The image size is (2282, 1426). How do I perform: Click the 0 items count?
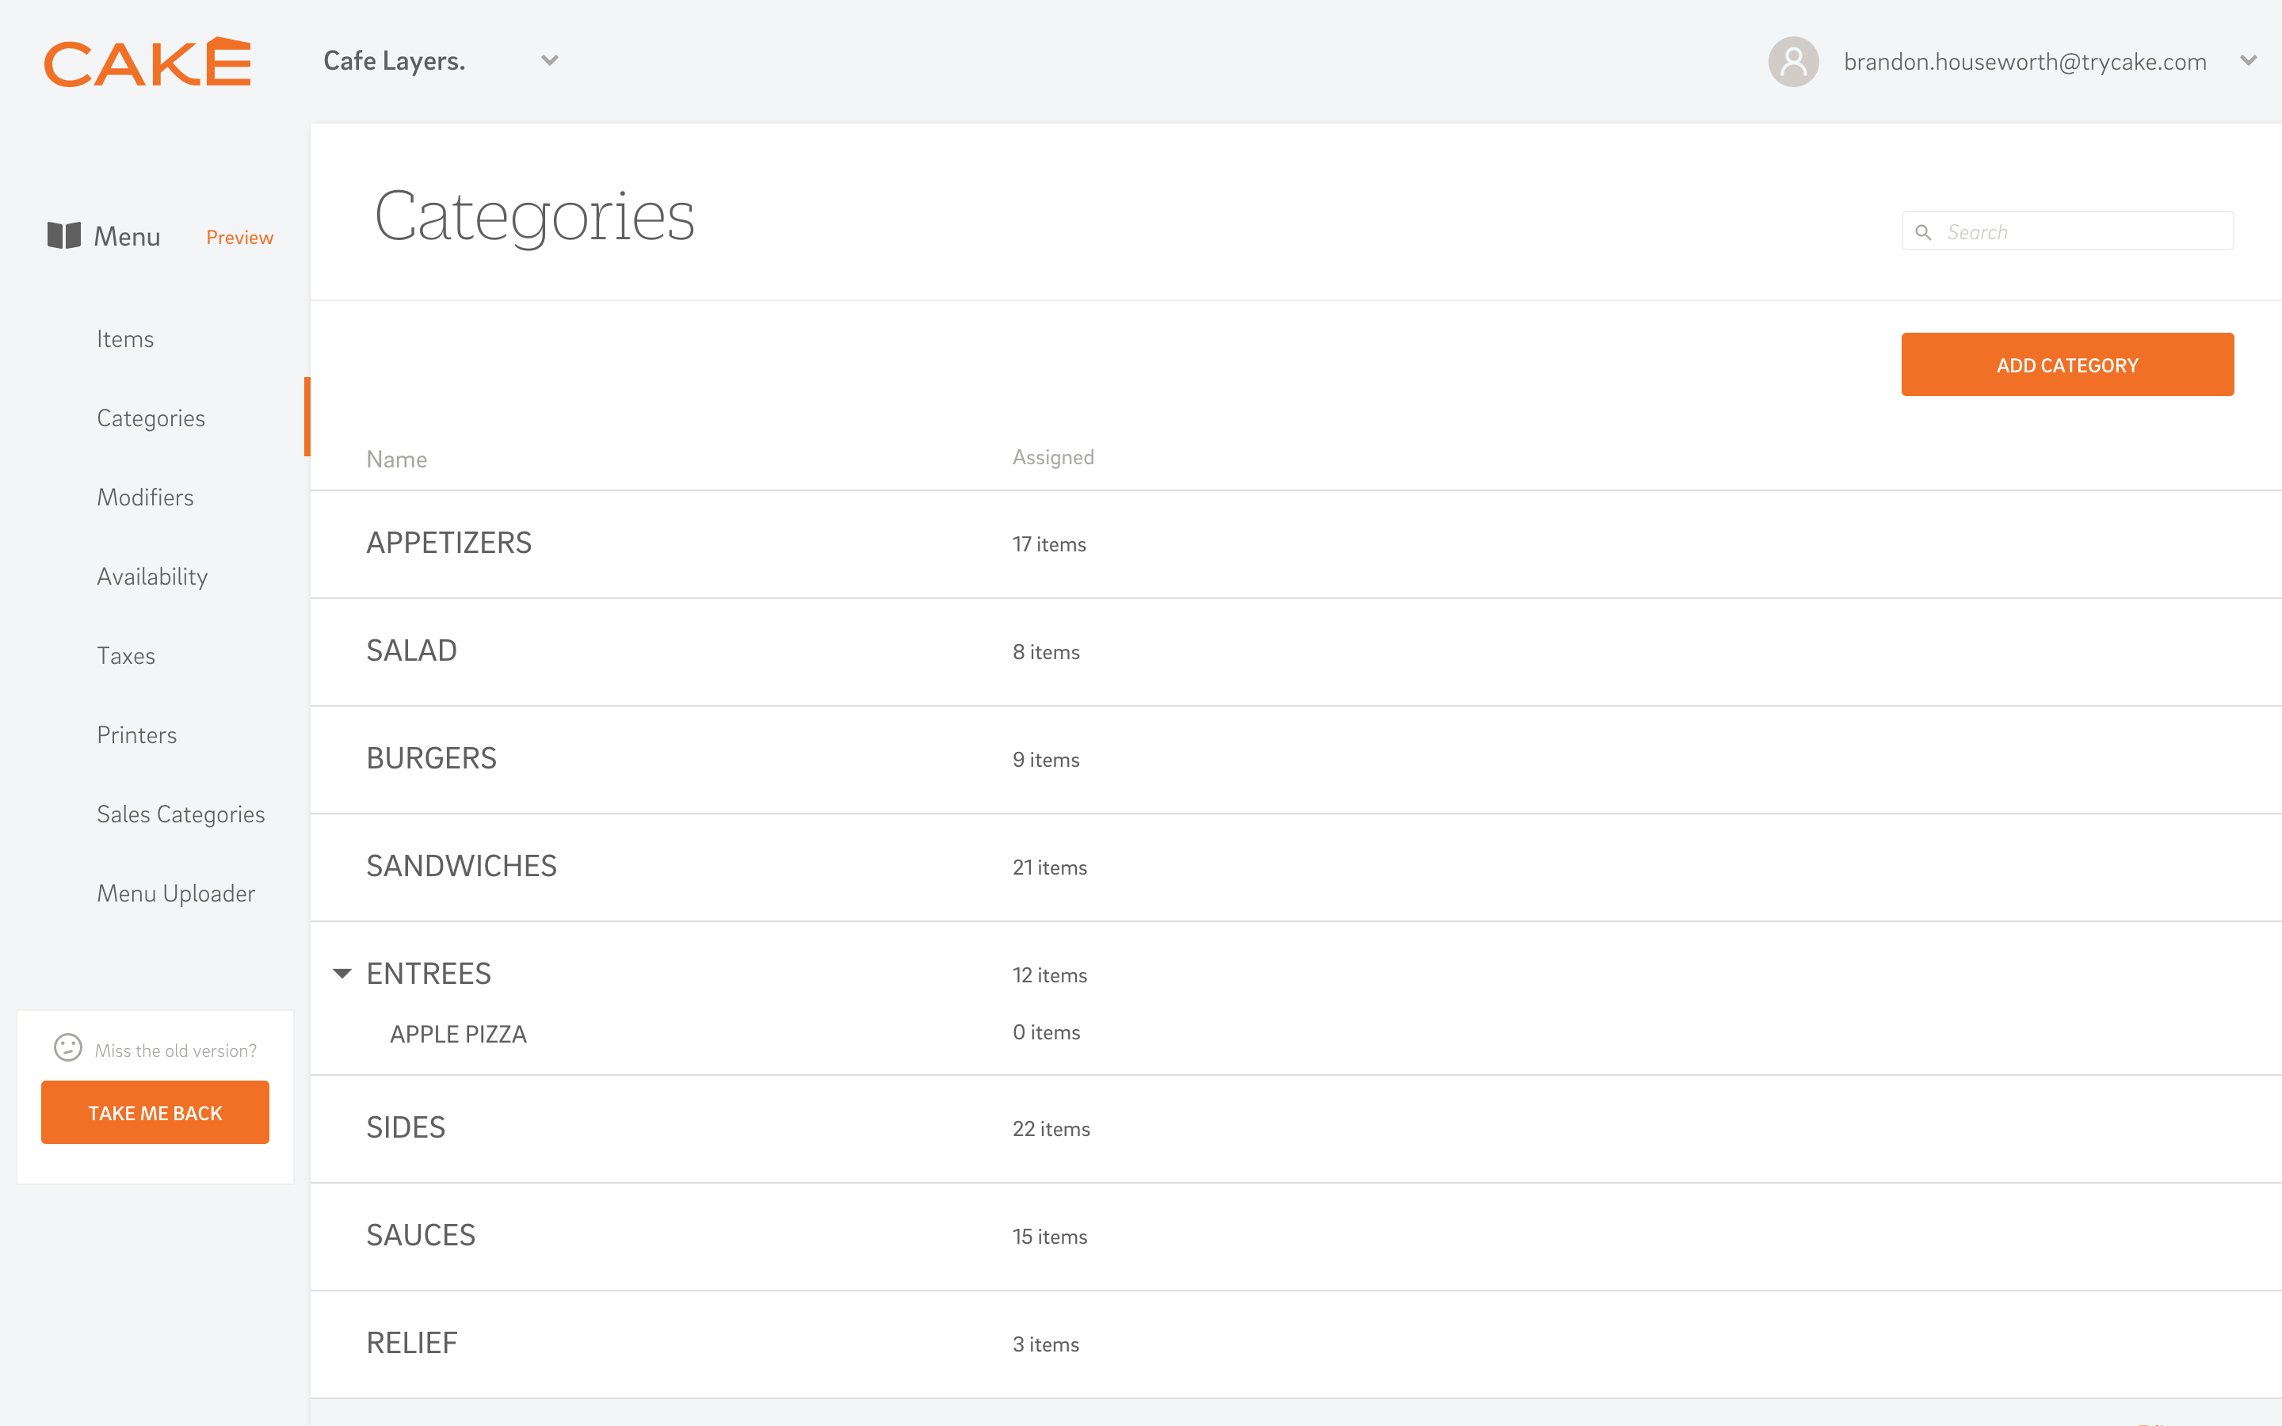tap(1047, 1031)
